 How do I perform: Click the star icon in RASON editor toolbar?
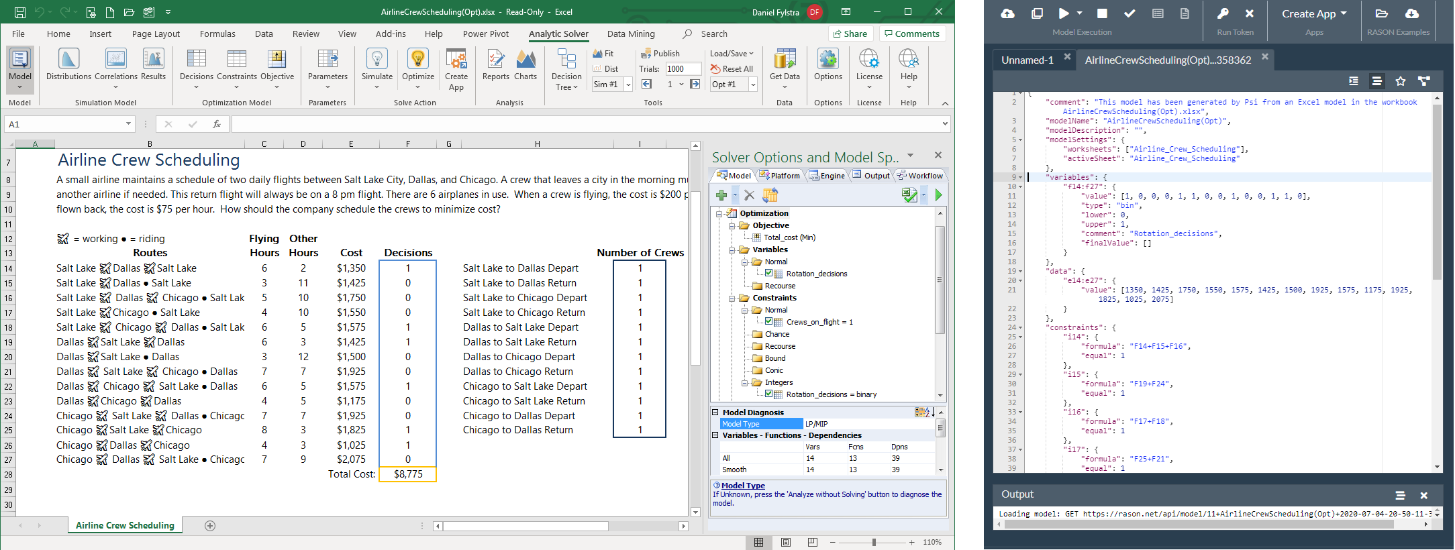tap(1400, 81)
